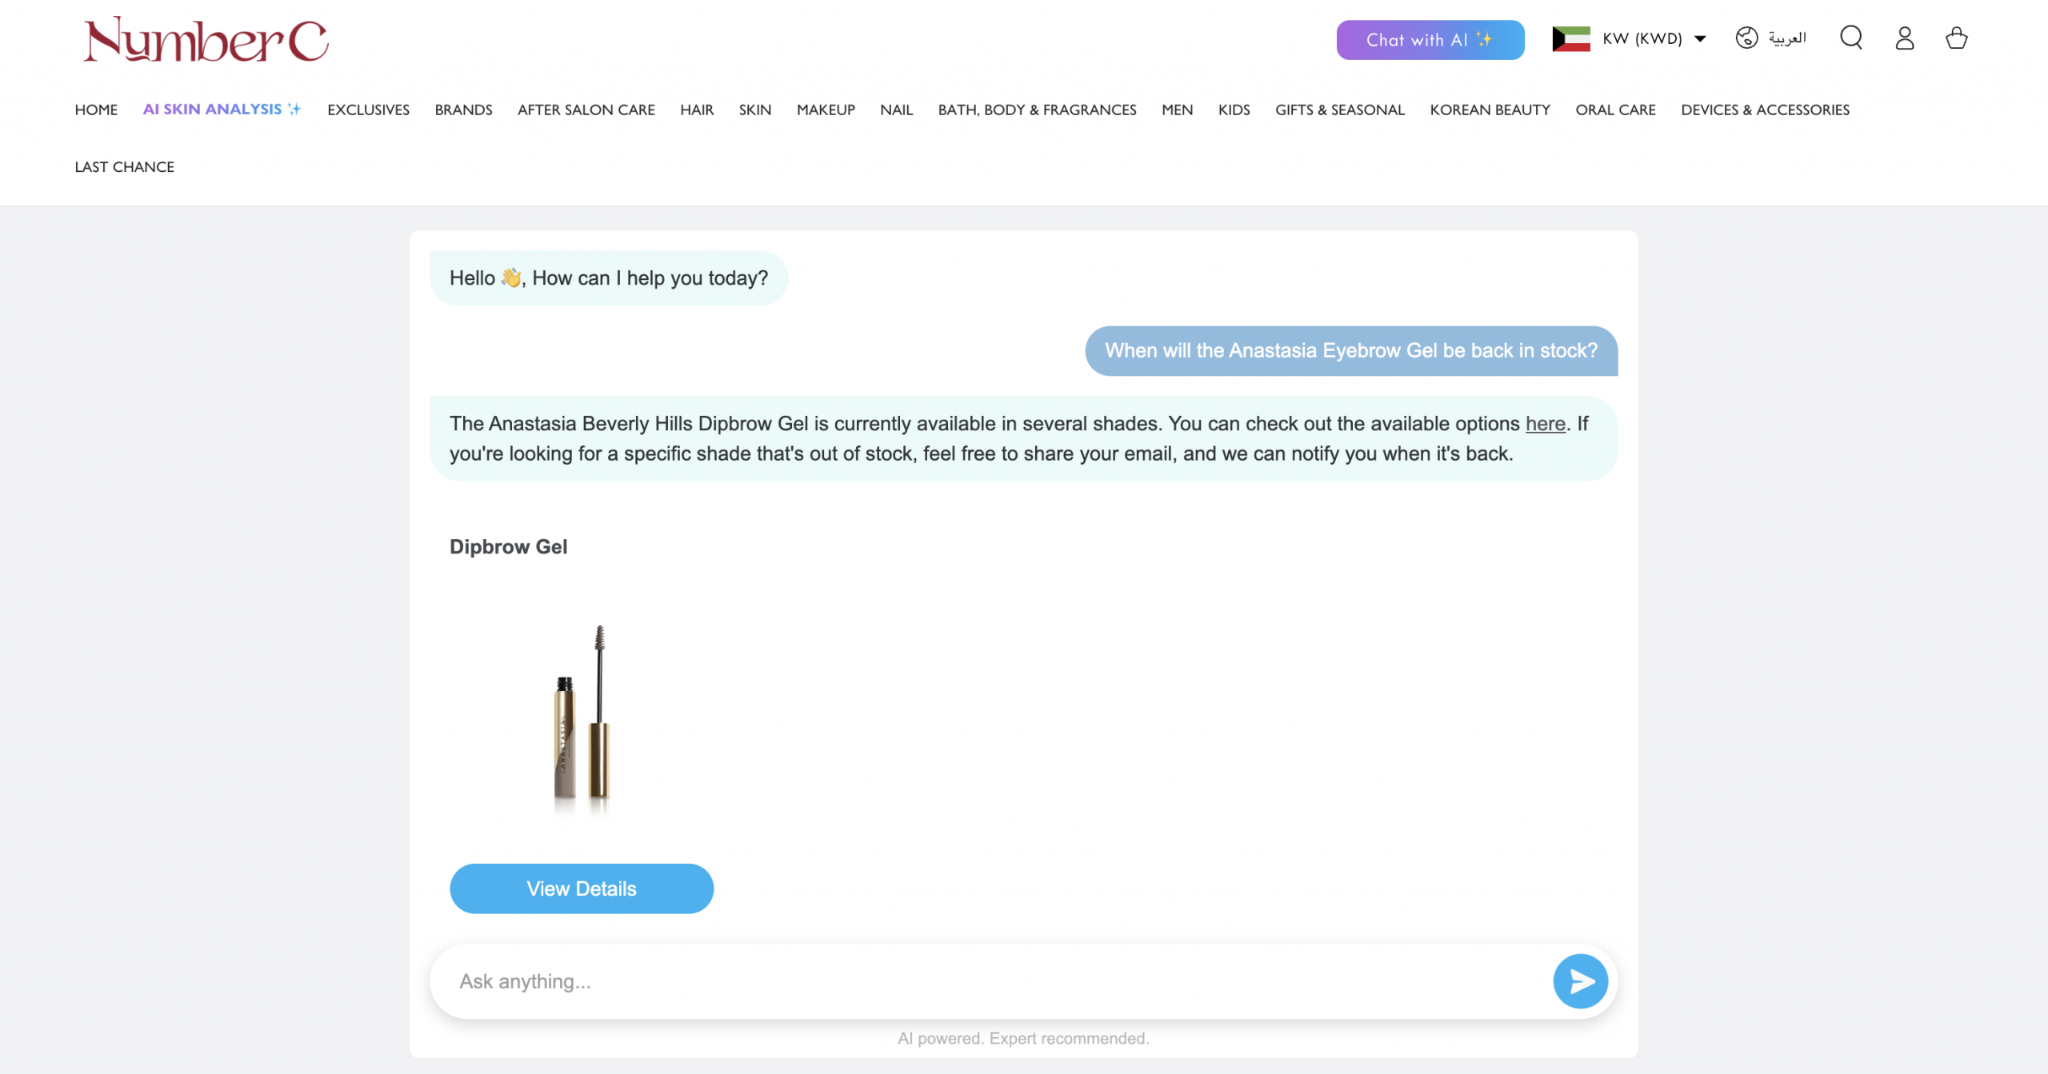
Task: Open the user account icon
Action: [x=1905, y=38]
